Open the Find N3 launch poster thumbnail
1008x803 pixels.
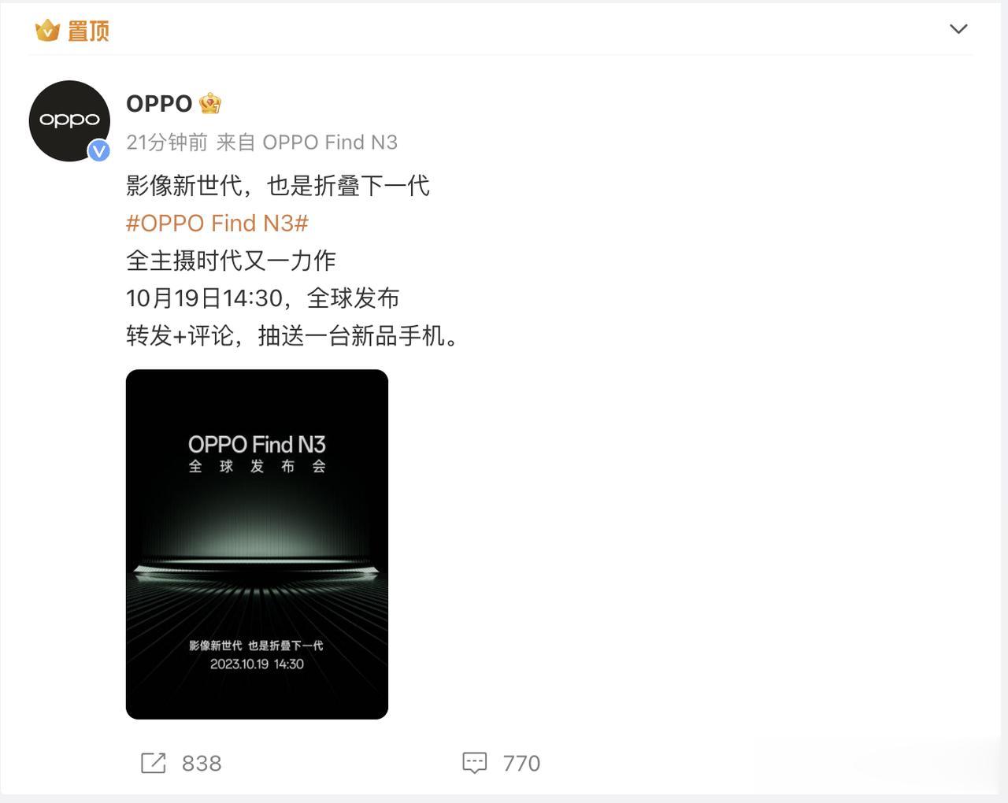[x=257, y=544]
